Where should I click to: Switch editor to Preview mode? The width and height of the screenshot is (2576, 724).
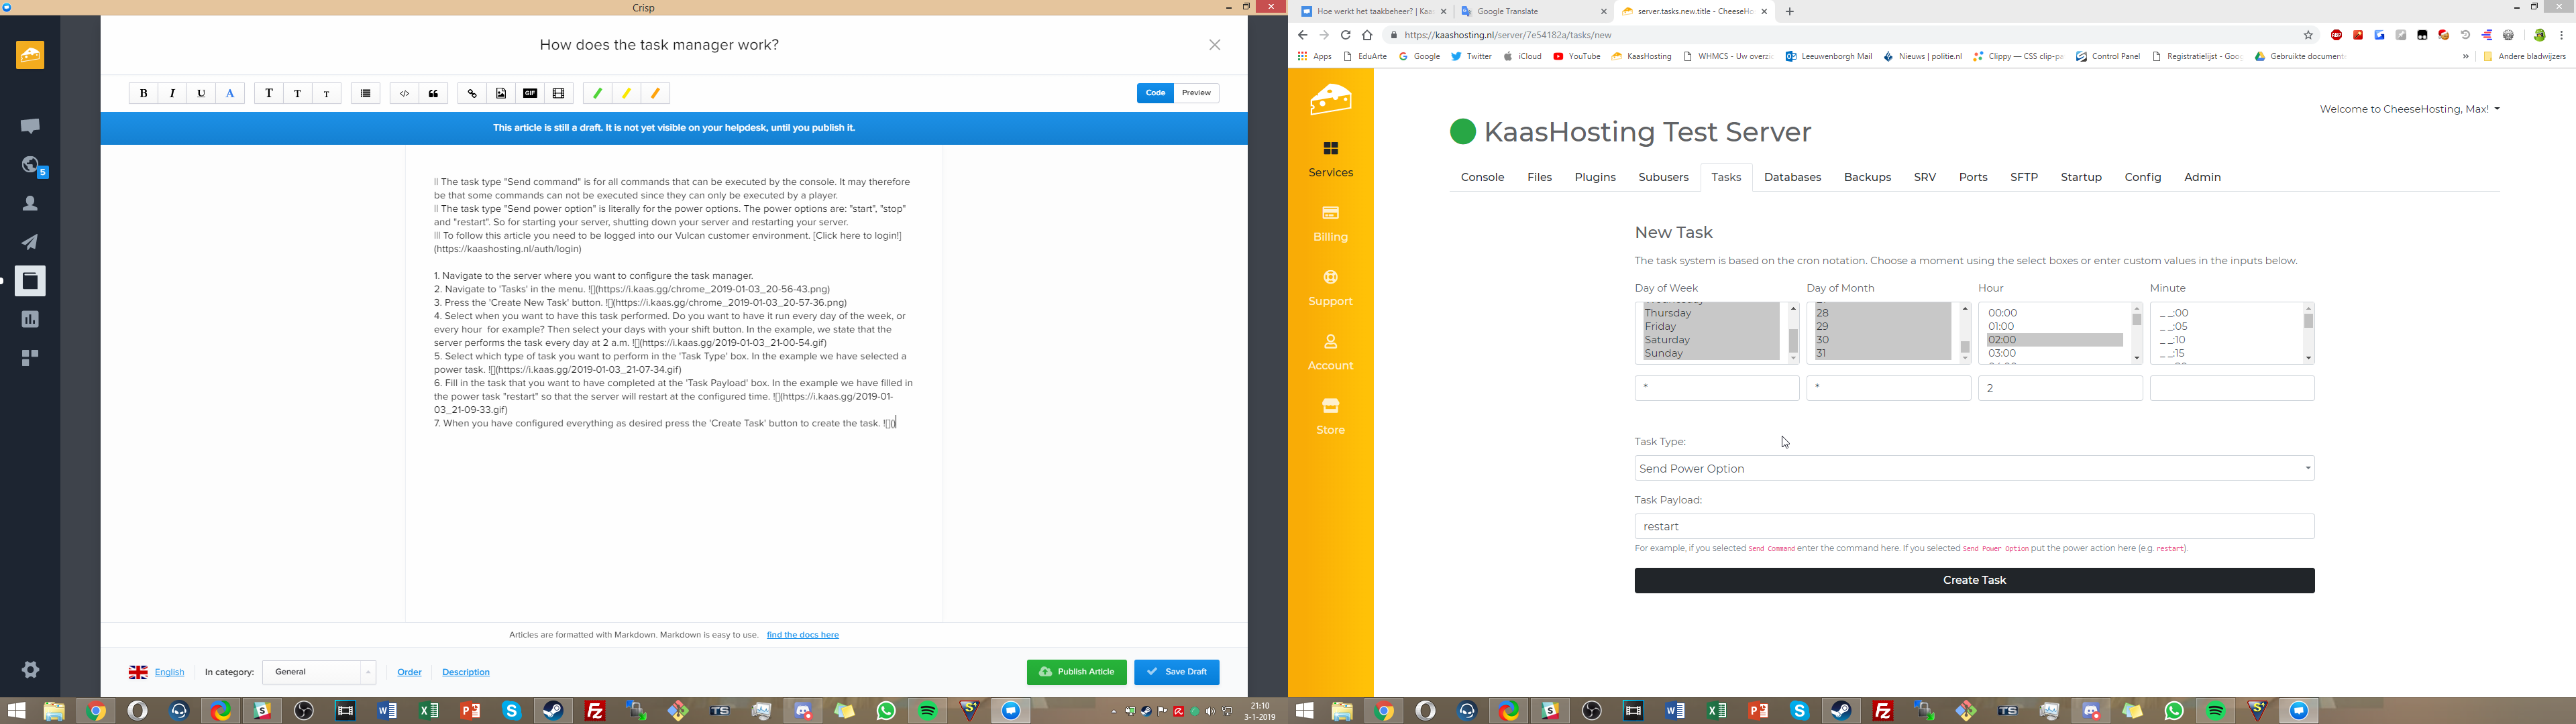[x=1196, y=93]
